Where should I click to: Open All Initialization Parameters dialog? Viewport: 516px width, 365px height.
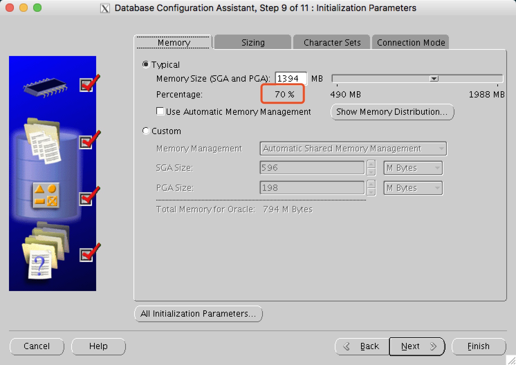click(x=198, y=314)
